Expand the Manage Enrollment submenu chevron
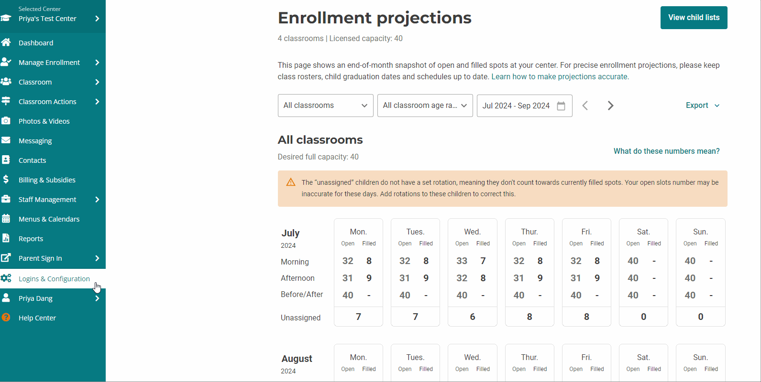The image size is (761, 382). [x=97, y=62]
